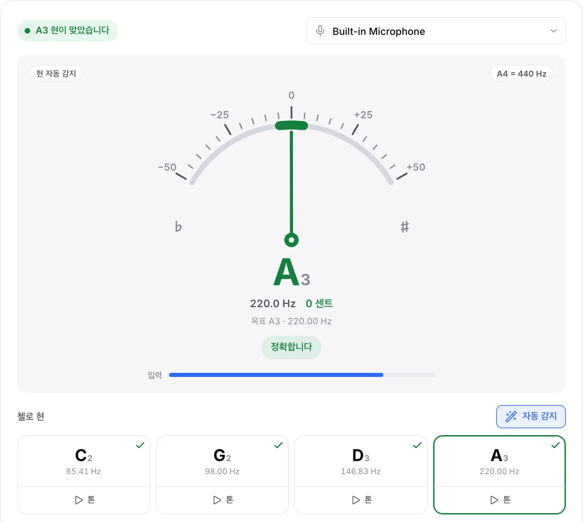583x522 pixels.
Task: Select the D3 146.83 Hz string card
Action: (361, 461)
